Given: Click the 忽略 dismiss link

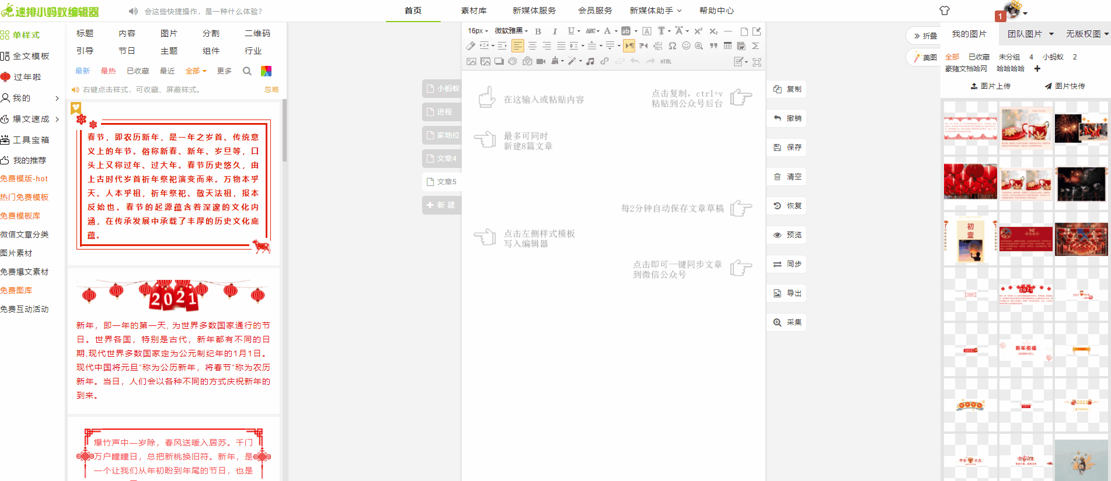Looking at the screenshot, I should (271, 90).
